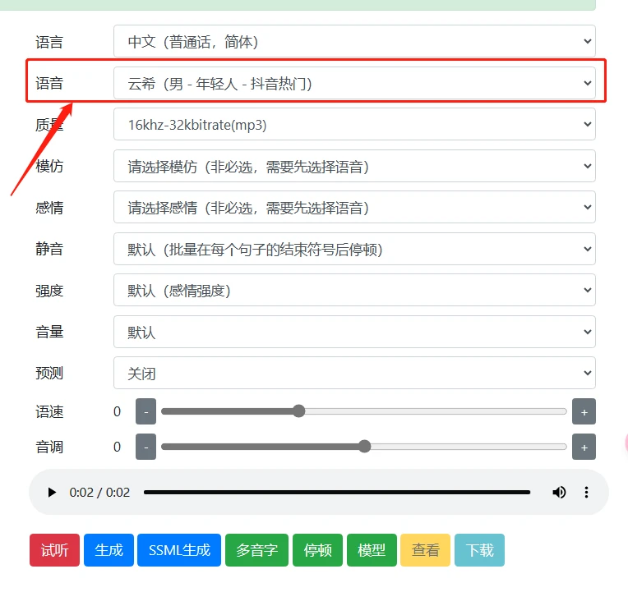Increase 语速 with the plus button
The height and width of the screenshot is (592, 628).
[x=584, y=411]
